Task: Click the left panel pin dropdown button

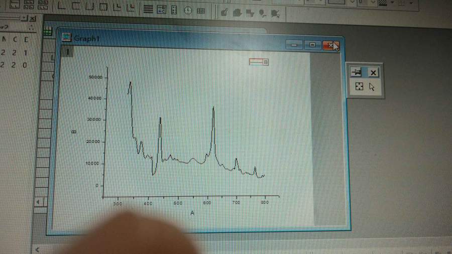Action: click(x=25, y=19)
